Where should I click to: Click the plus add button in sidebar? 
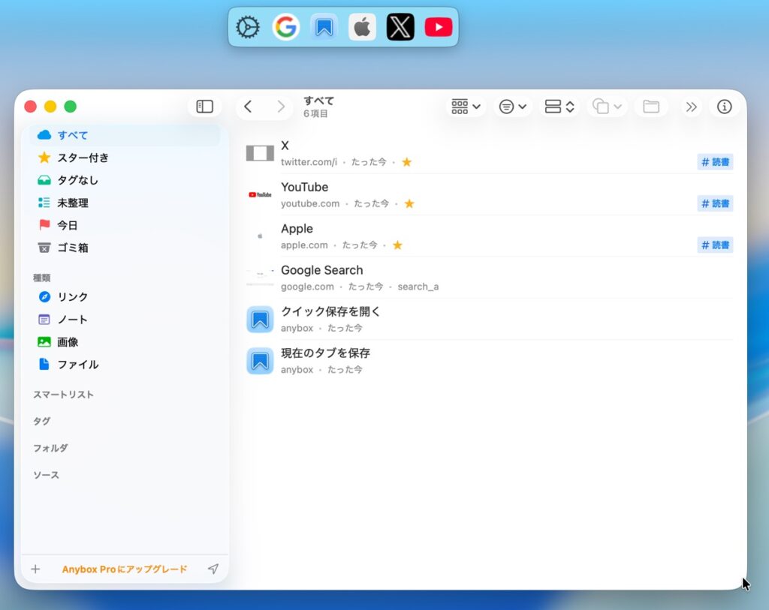tap(35, 569)
